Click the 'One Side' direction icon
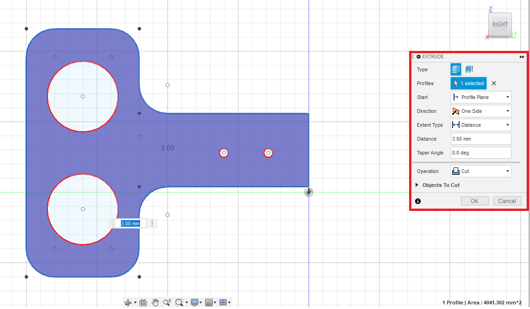Image resolution: width=530 pixels, height=309 pixels. pos(455,111)
